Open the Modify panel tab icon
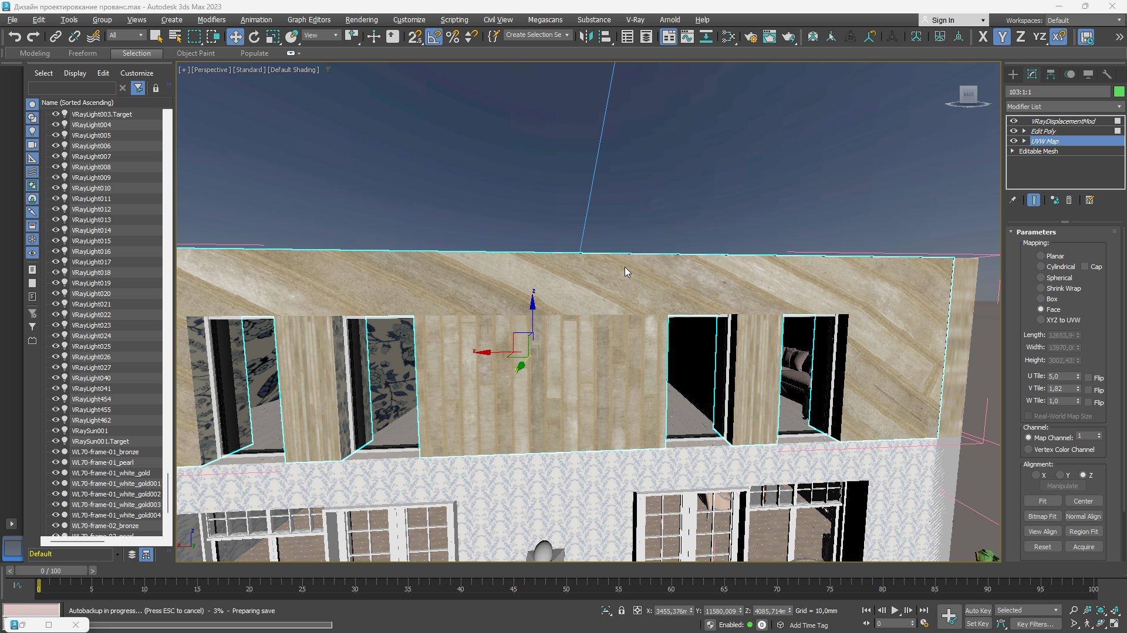Image resolution: width=1127 pixels, height=633 pixels. 1032,74
